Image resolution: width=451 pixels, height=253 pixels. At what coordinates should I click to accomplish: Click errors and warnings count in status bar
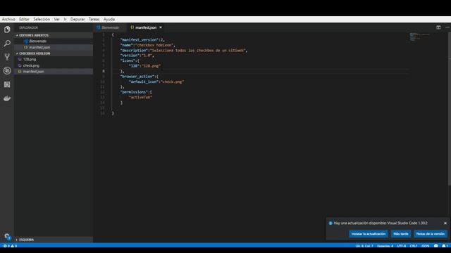pyautogui.click(x=10, y=246)
